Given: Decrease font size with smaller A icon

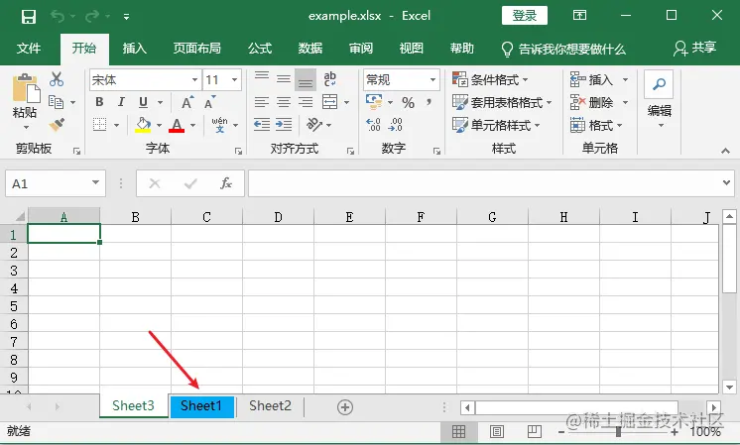Looking at the screenshot, I should [209, 102].
